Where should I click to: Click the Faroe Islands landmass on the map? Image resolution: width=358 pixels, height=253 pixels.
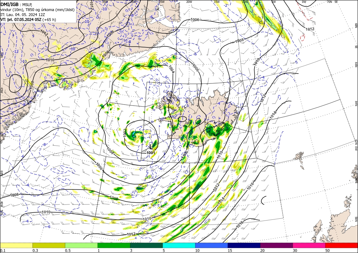(x=299, y=156)
